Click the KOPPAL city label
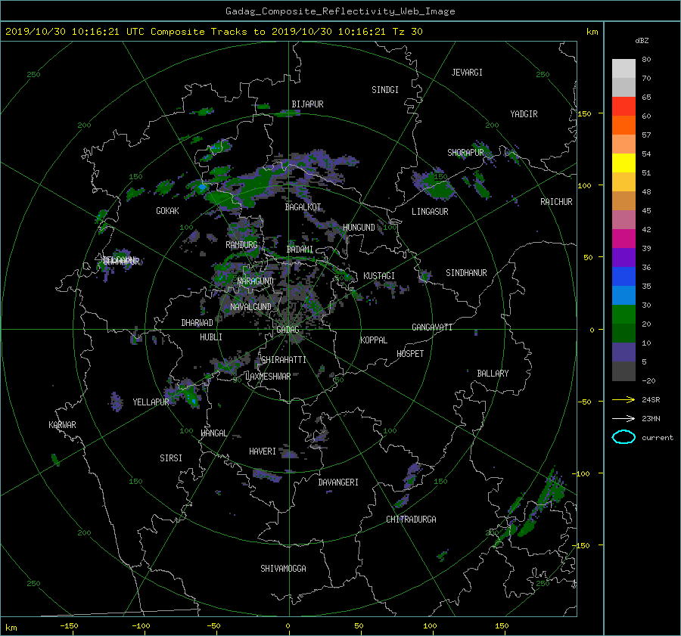This screenshot has height=636, width=681. pos(374,340)
